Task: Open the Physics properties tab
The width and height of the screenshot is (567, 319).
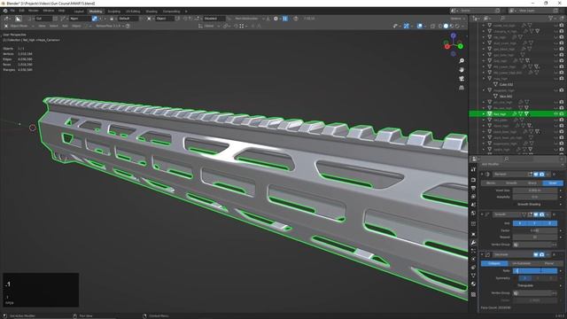Action: pyautogui.click(x=473, y=259)
